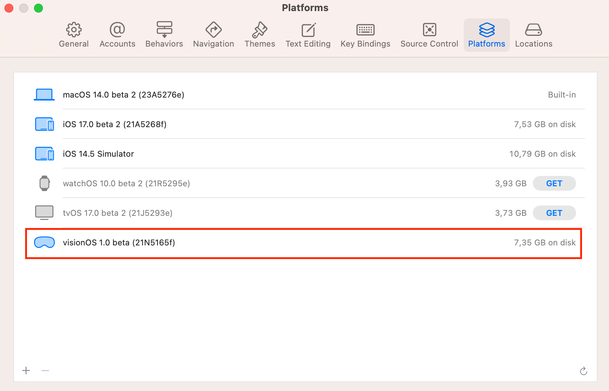This screenshot has width=609, height=391.
Task: Select iOS 17.0 beta 2 (21A5268f) row
Action: pos(305,124)
